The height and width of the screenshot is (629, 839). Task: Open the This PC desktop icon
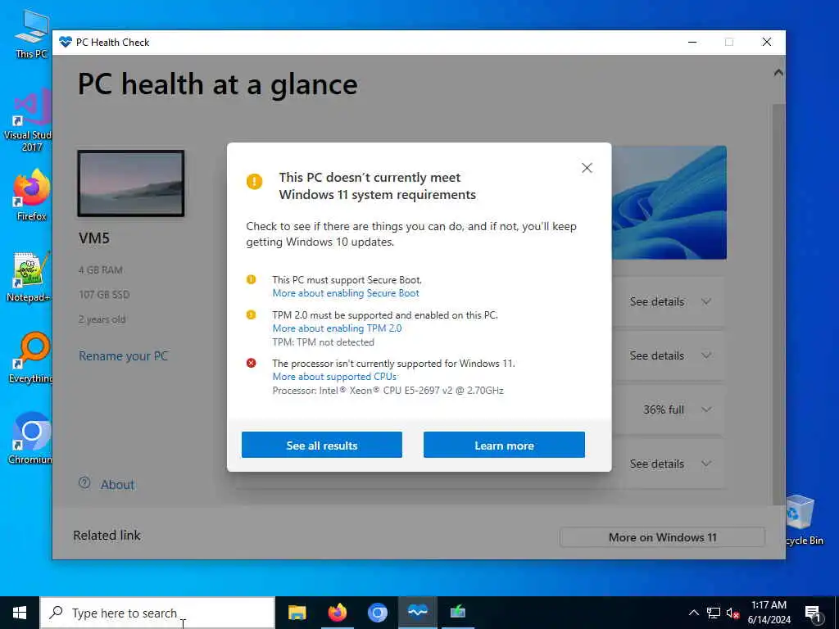(x=31, y=34)
